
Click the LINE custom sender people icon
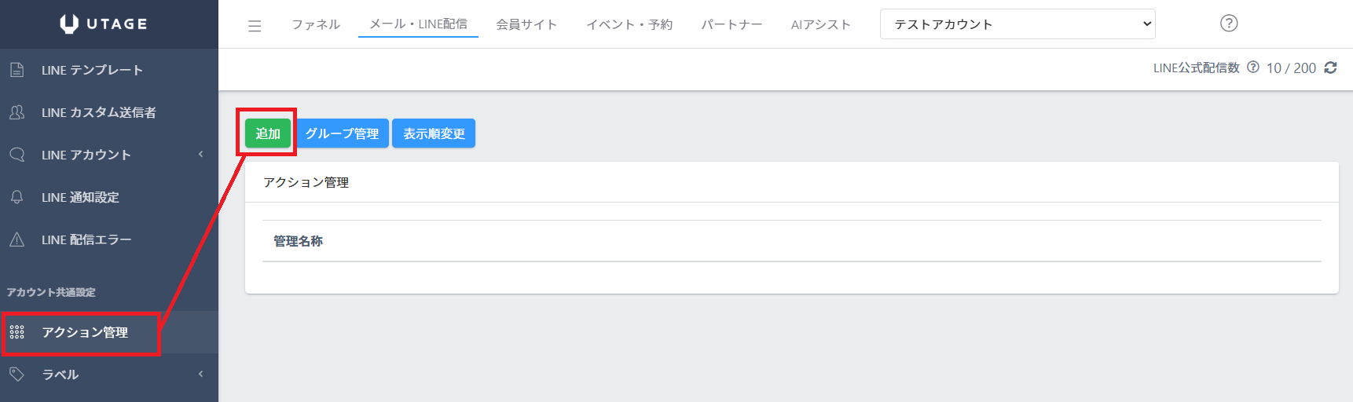pos(16,112)
